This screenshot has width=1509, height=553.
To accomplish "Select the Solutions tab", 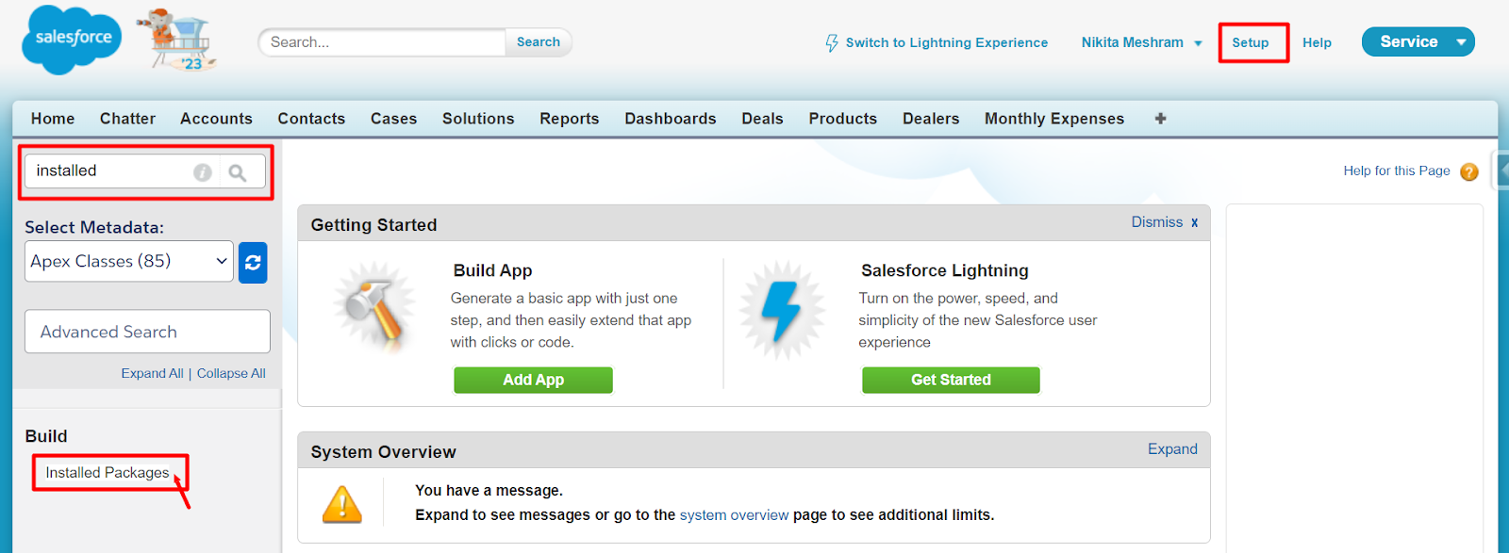I will coord(478,119).
